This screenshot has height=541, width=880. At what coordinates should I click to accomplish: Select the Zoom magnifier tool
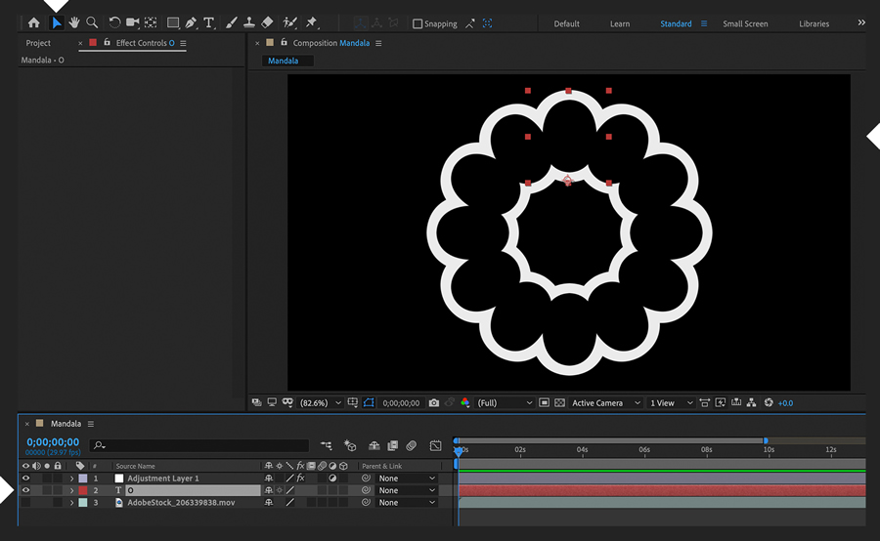coord(92,22)
